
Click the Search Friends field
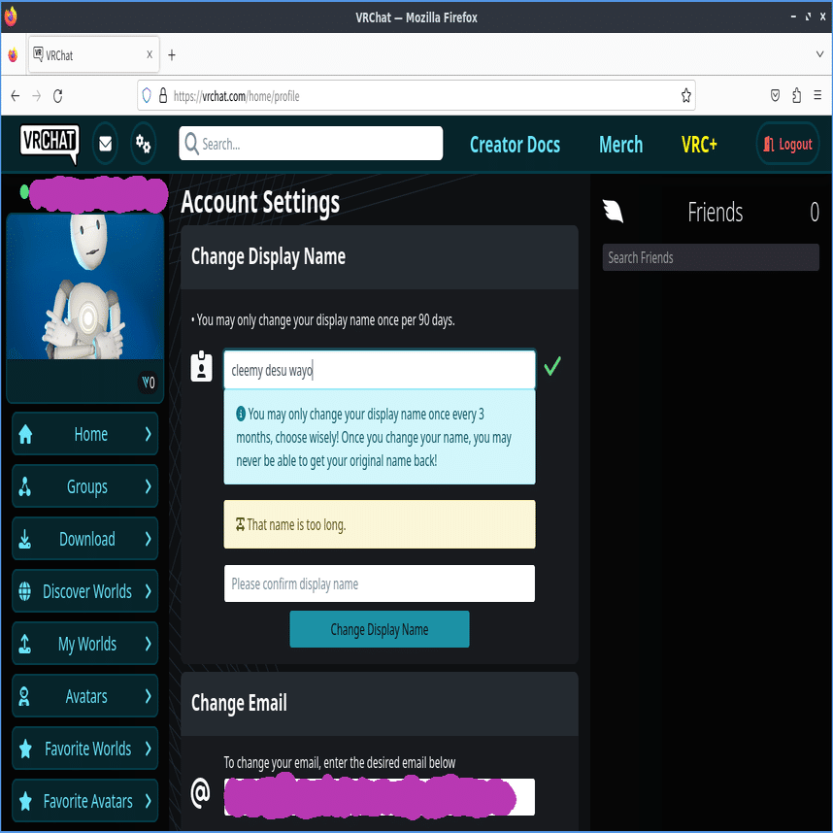tap(711, 257)
